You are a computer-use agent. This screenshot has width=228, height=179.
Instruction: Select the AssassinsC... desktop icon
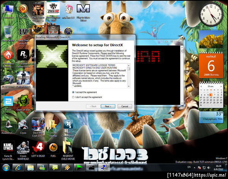(x=8, y=127)
